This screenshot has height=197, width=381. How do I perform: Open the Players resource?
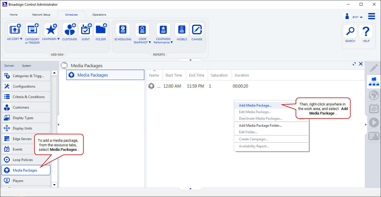tap(26, 181)
